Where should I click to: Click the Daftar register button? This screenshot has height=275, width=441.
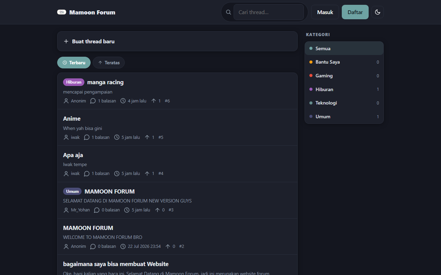click(x=355, y=12)
